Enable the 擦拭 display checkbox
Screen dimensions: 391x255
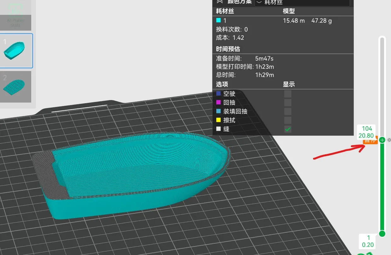(288, 120)
